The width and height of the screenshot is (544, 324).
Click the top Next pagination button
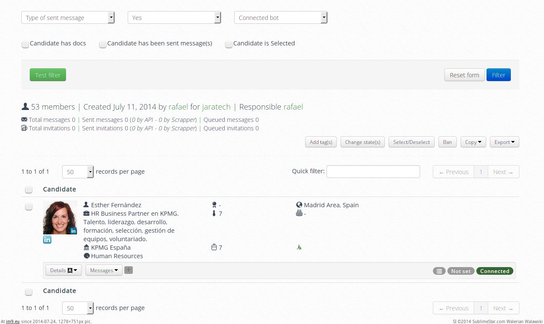click(x=503, y=172)
